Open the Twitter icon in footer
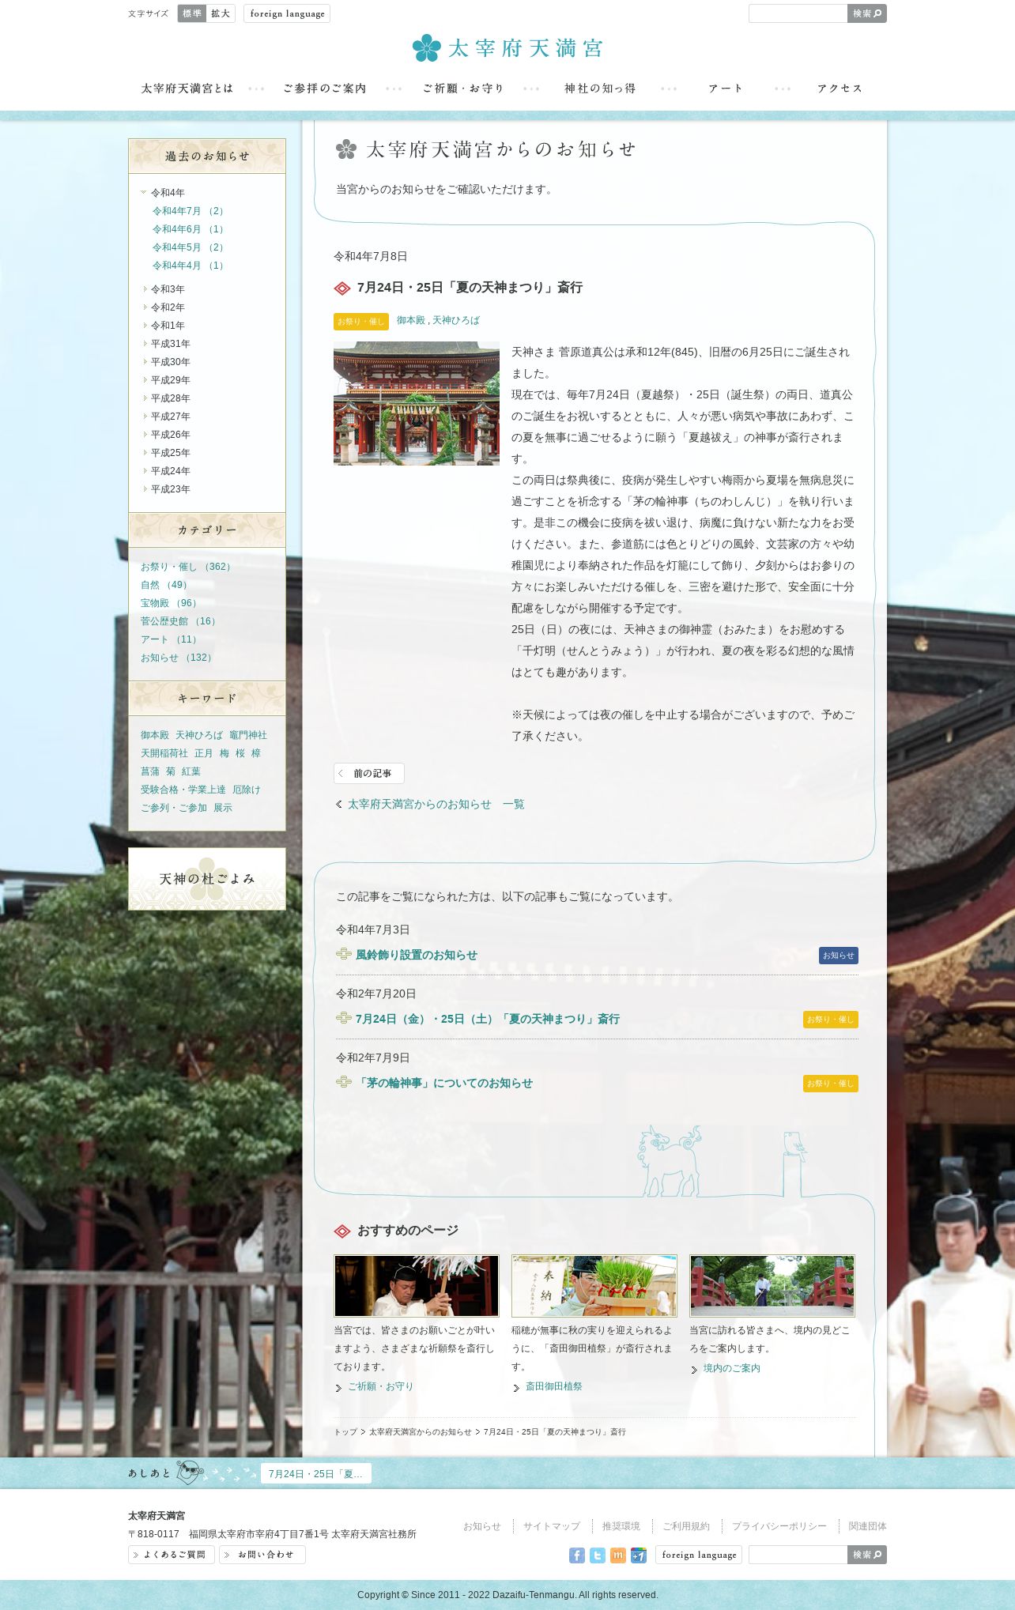1015x1610 pixels. click(598, 1555)
